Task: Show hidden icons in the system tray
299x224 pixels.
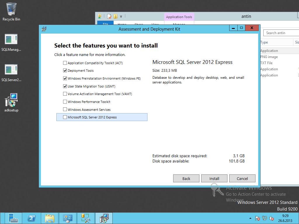Action: pos(250,218)
